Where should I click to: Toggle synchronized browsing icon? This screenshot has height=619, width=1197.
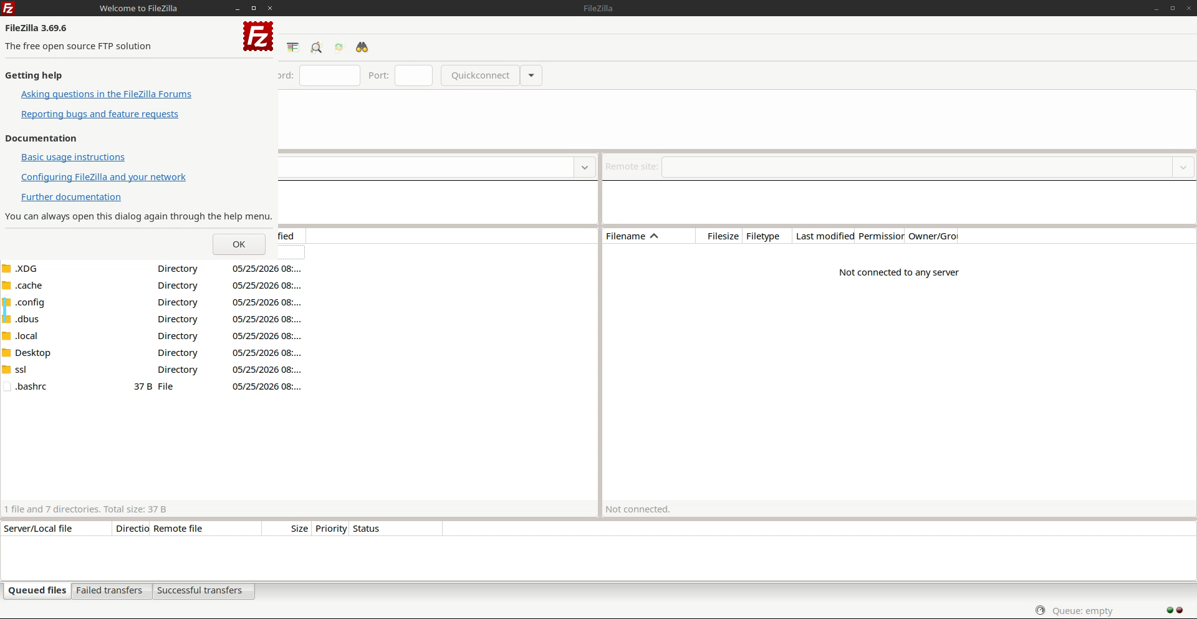(339, 47)
